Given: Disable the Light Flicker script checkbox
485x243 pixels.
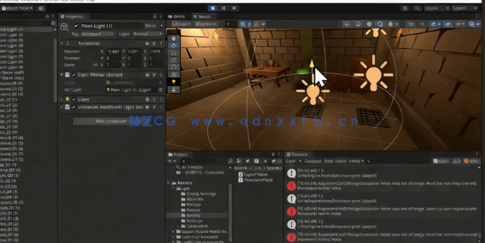Looking at the screenshot, I should pyautogui.click(x=74, y=75).
